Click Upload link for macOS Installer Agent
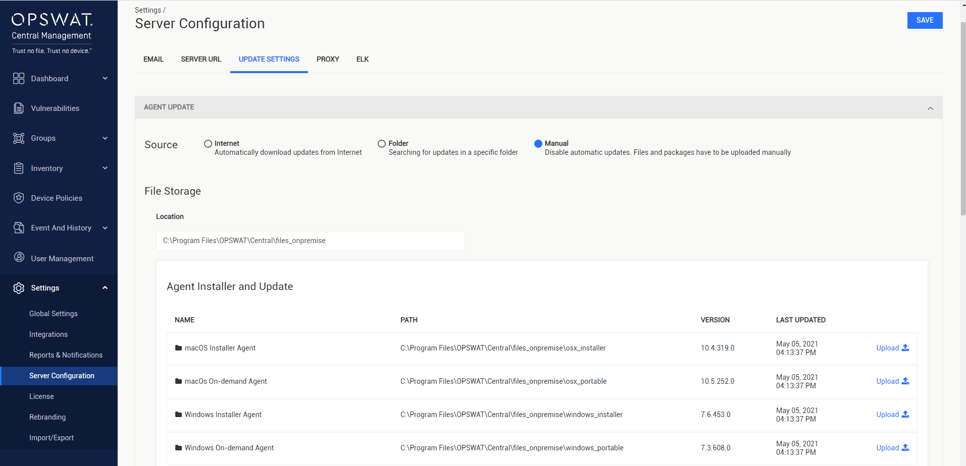This screenshot has height=466, width=966. point(887,348)
